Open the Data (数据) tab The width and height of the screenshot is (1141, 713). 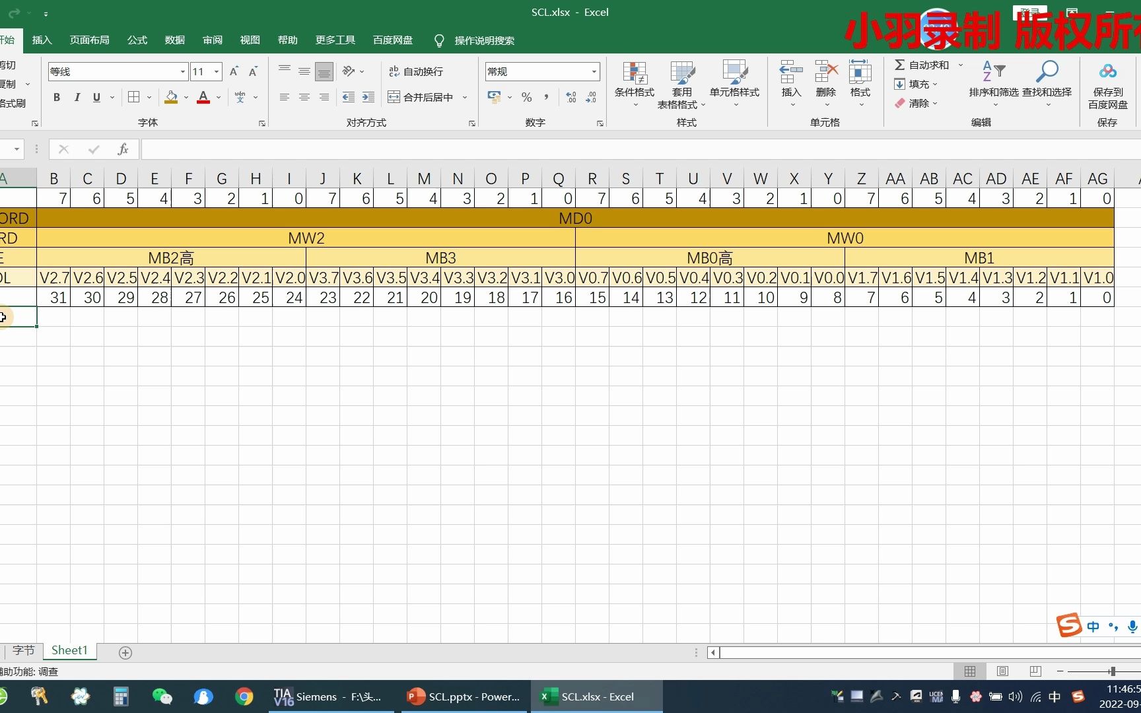(x=174, y=40)
